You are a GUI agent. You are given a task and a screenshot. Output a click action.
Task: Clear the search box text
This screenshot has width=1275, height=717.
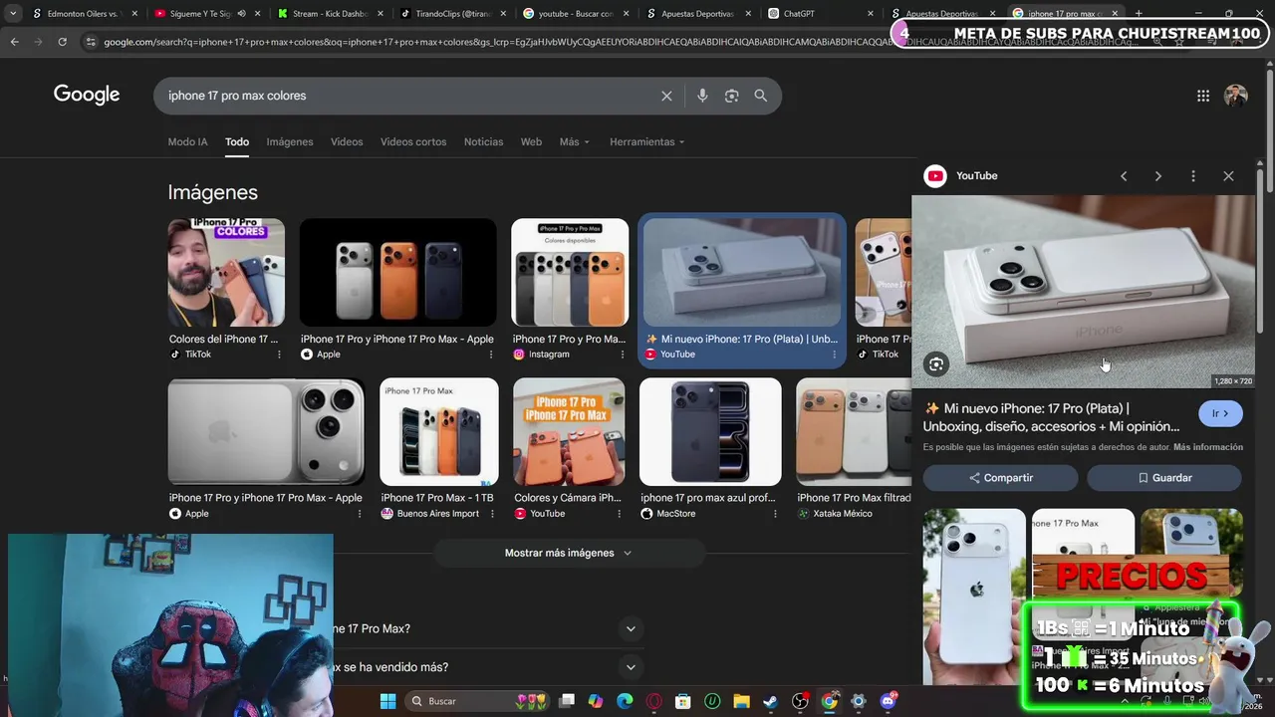(x=666, y=96)
